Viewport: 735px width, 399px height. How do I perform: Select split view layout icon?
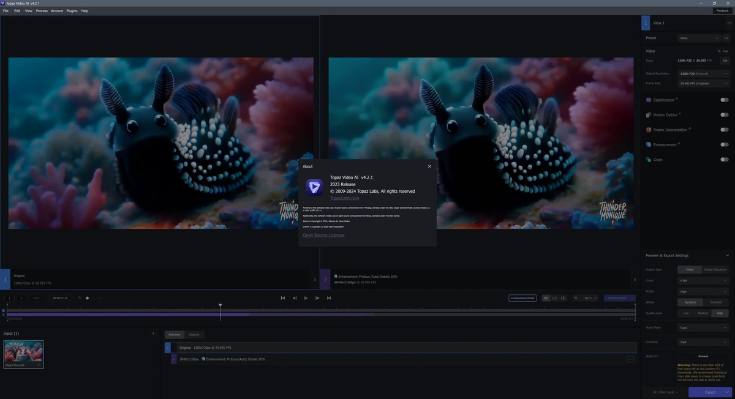point(563,298)
